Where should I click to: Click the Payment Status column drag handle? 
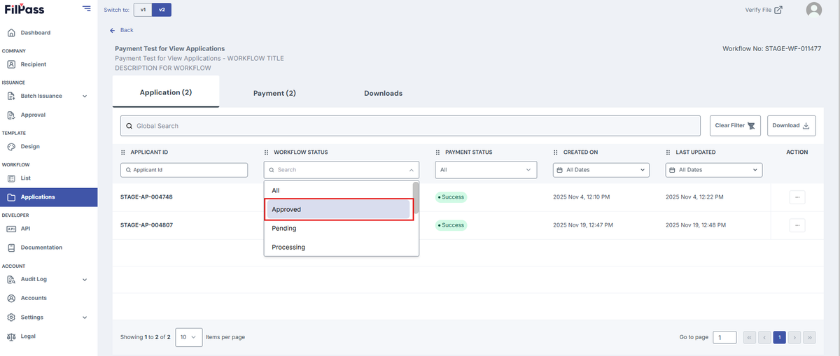(x=437, y=152)
